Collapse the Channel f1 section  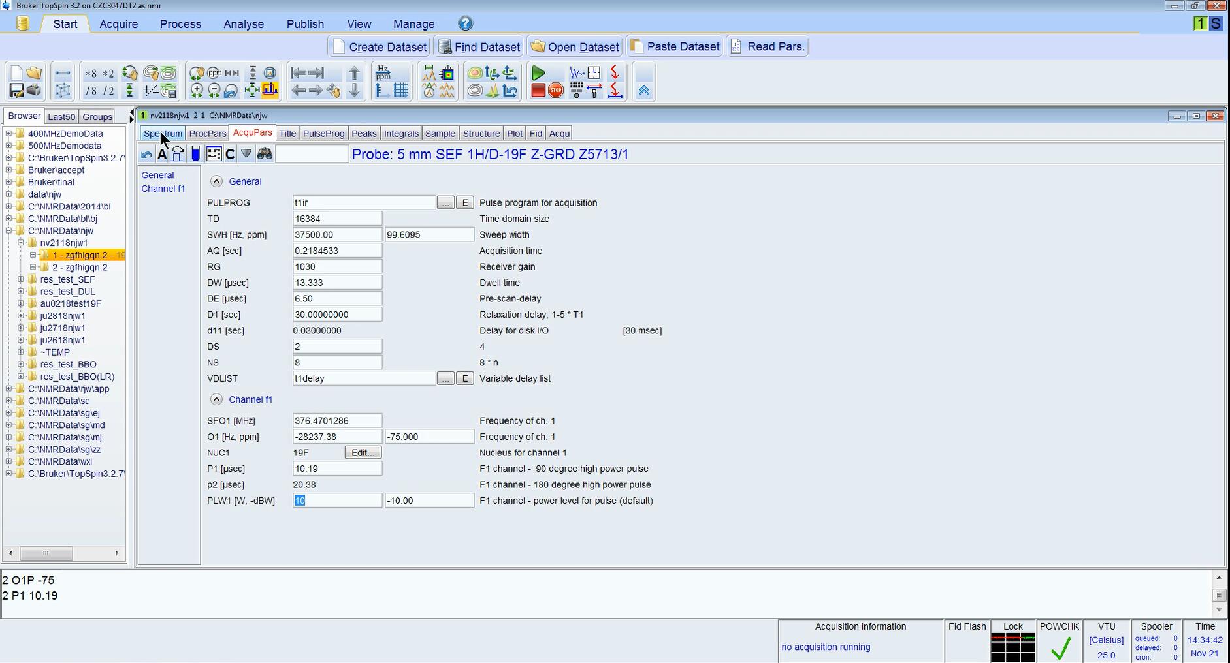pos(216,399)
